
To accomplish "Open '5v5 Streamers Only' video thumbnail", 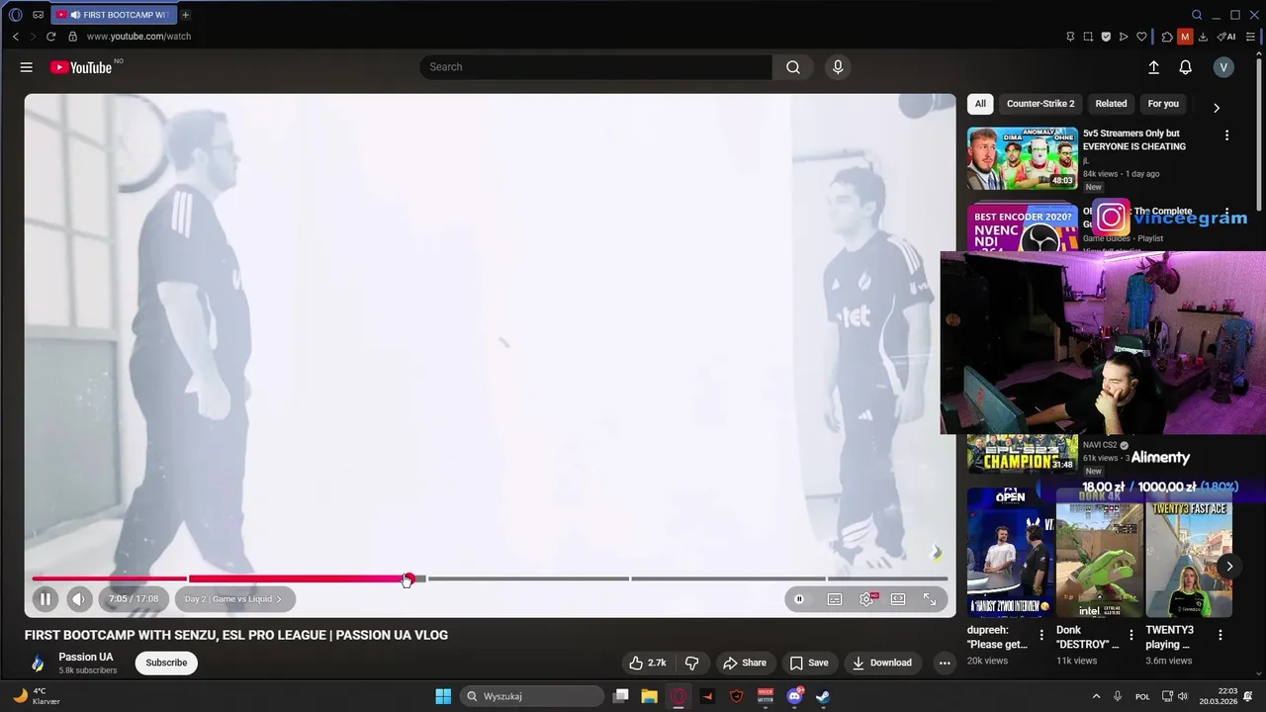I will point(1023,158).
